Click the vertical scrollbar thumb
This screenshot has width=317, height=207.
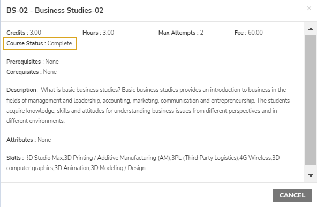click(311, 100)
